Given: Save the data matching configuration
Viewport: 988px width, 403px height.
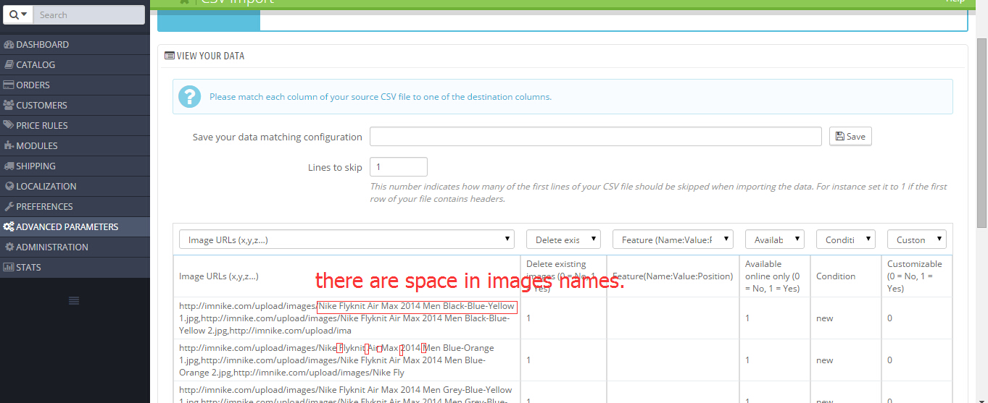Looking at the screenshot, I should coord(850,137).
